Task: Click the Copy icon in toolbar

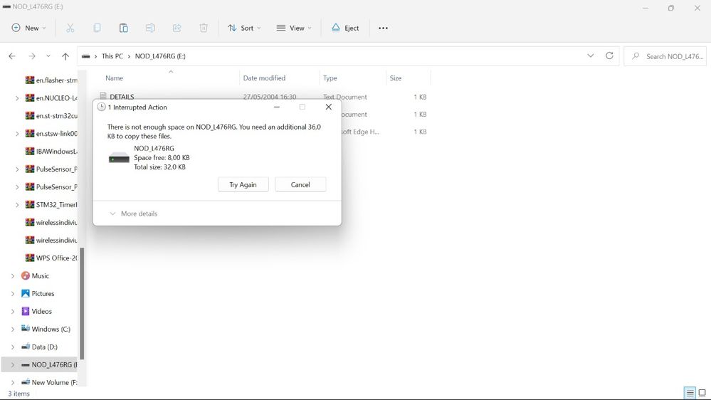Action: 97,28
